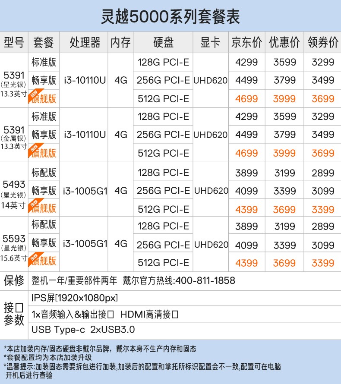
Task: Select 畅享版 in the 5493 group
Action: coord(44,191)
